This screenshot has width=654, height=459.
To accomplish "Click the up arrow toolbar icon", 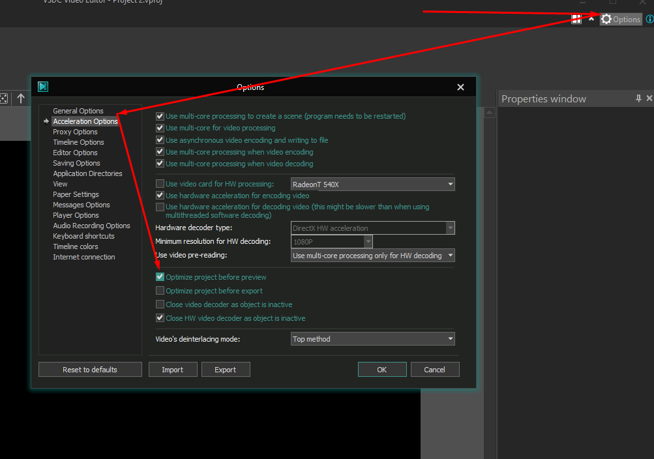I will coord(21,98).
